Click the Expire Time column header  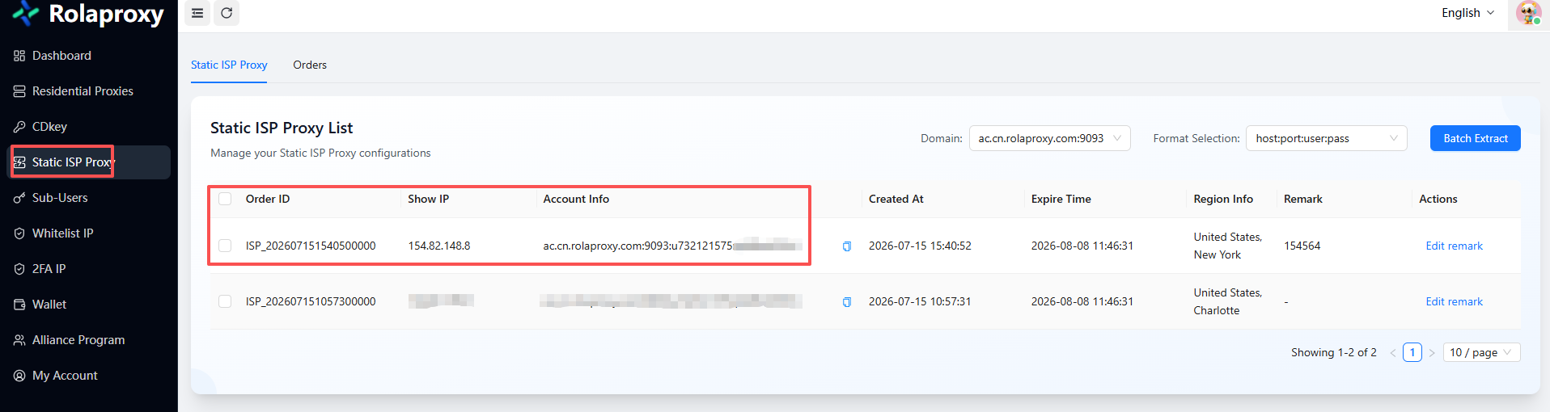1061,199
